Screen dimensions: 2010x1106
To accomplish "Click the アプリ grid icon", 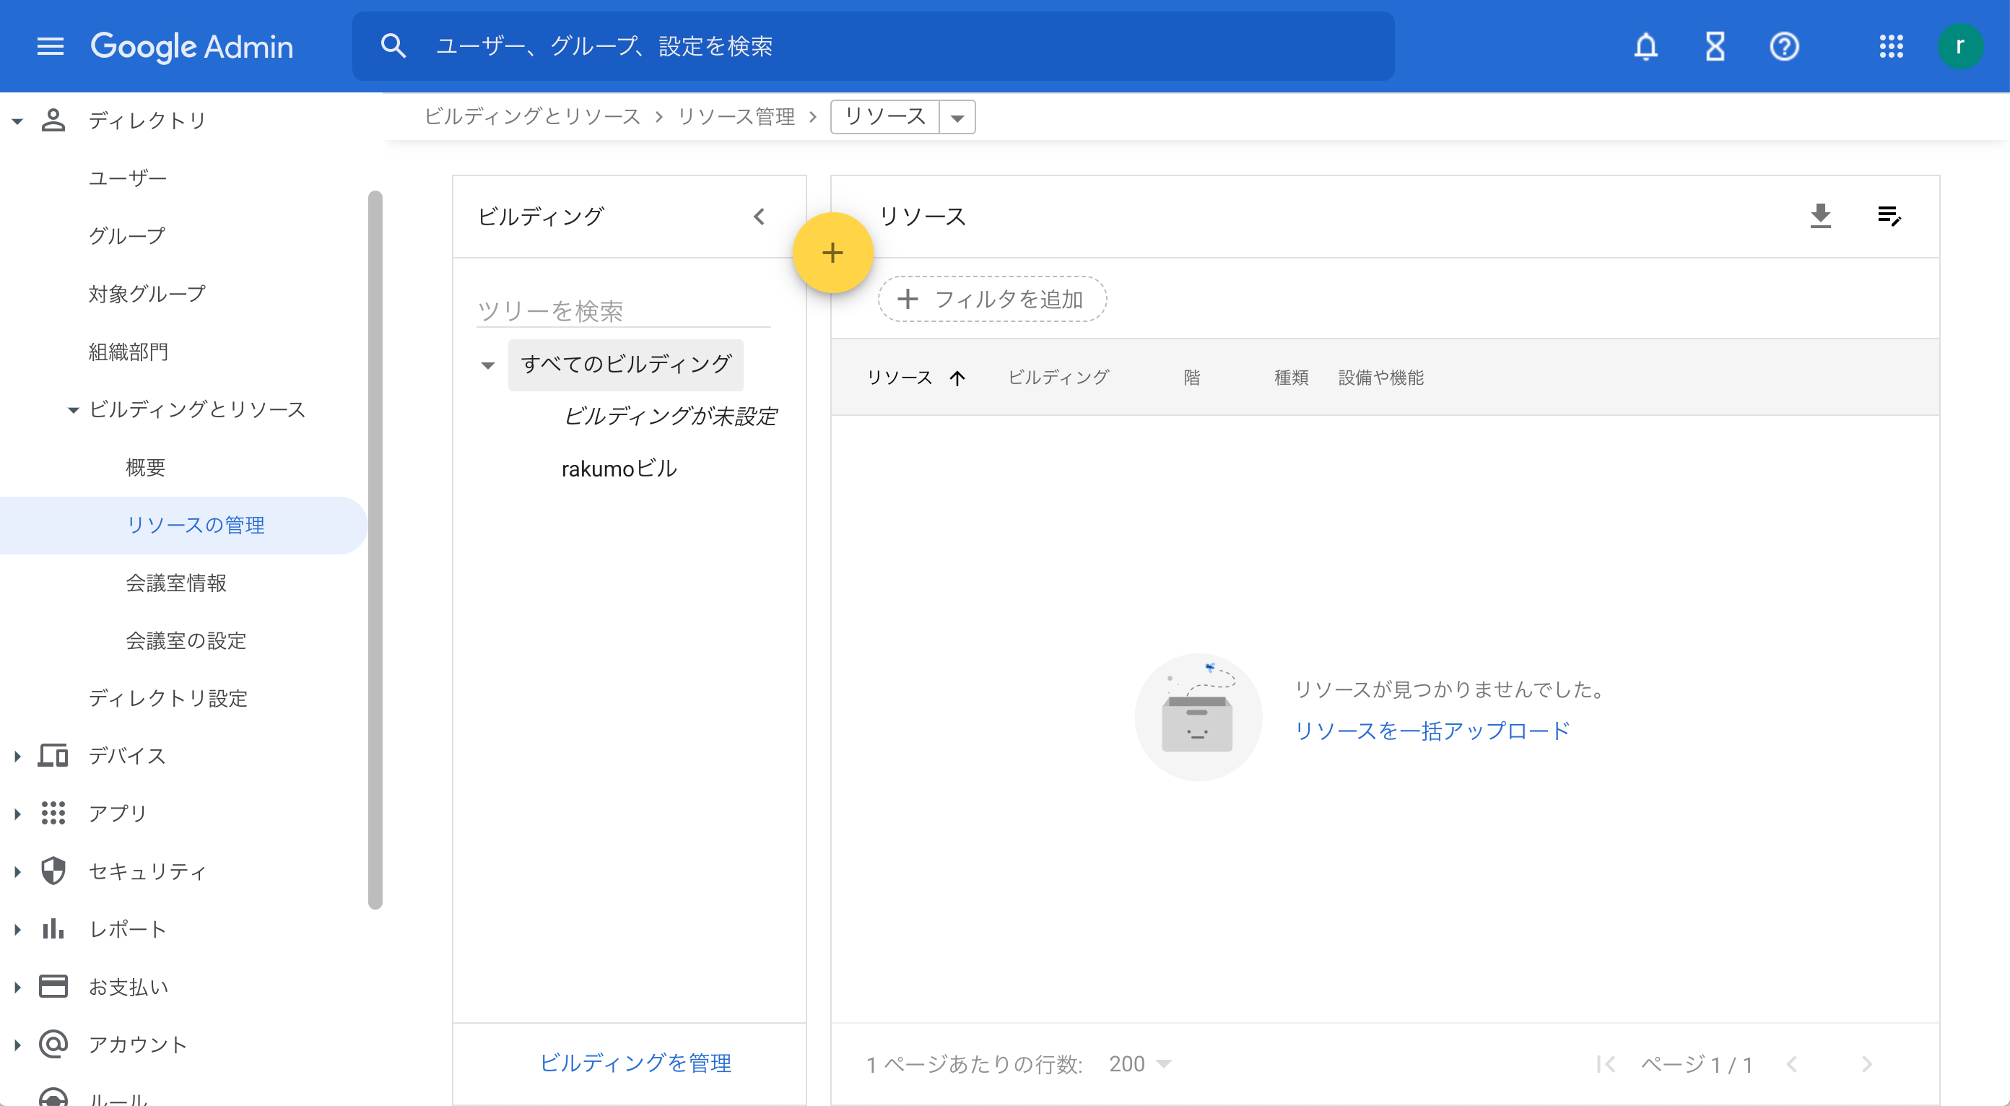I will [x=53, y=813].
